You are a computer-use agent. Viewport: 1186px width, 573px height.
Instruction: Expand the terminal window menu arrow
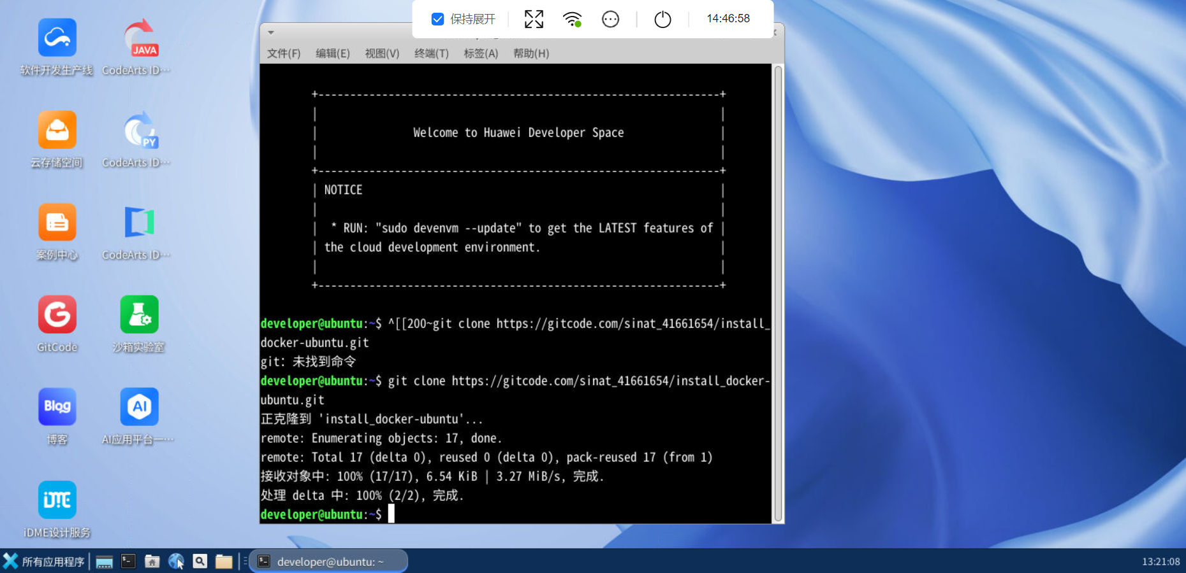point(271,32)
